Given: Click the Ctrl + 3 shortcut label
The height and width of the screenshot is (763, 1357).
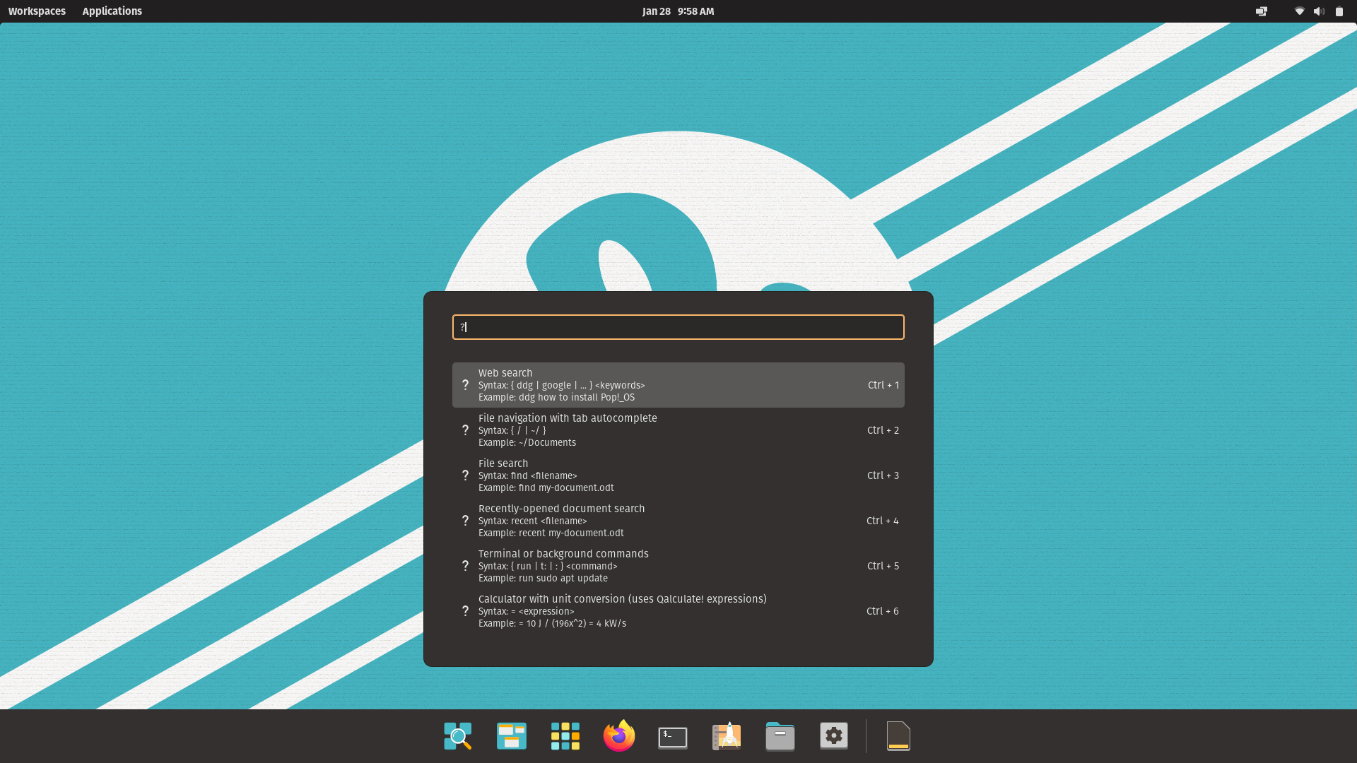Looking at the screenshot, I should point(883,475).
